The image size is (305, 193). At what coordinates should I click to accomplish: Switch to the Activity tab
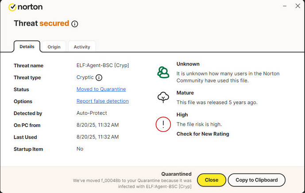82,47
